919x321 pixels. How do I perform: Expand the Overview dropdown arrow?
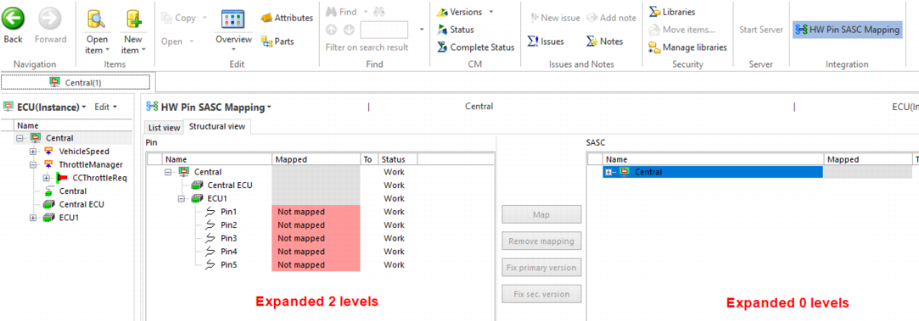click(233, 50)
